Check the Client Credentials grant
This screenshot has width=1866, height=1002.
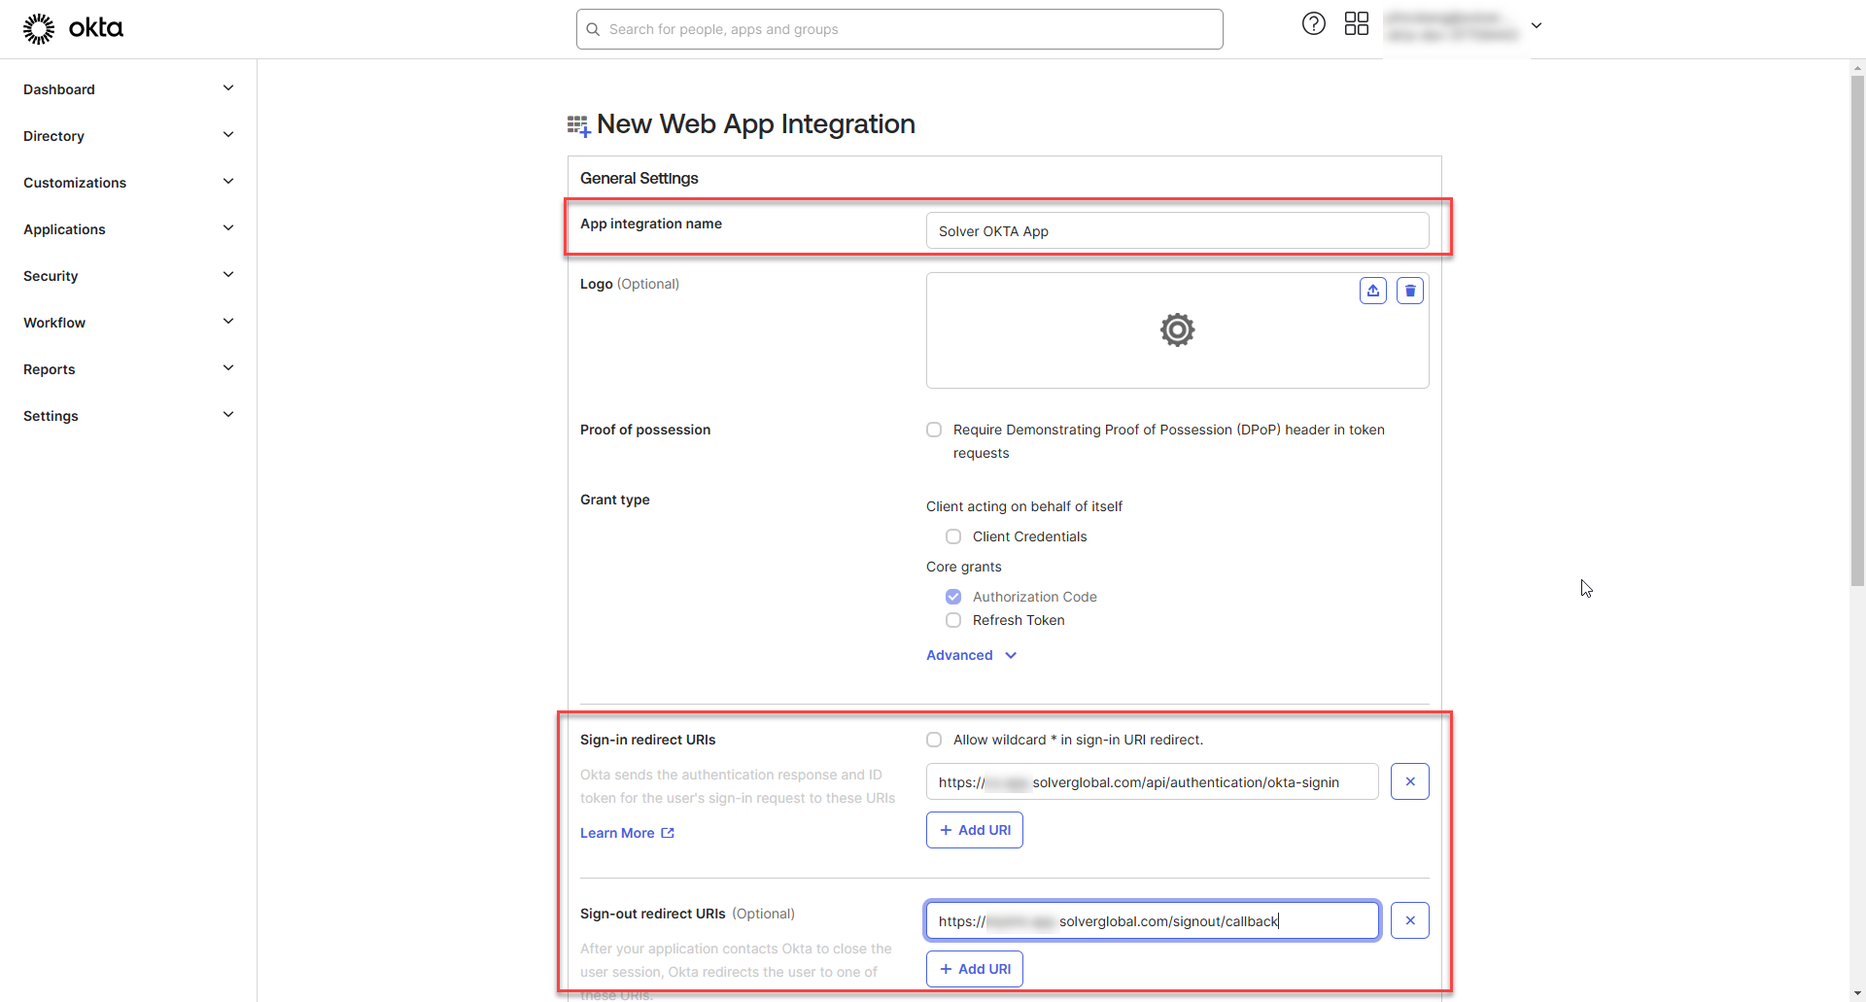coord(953,536)
